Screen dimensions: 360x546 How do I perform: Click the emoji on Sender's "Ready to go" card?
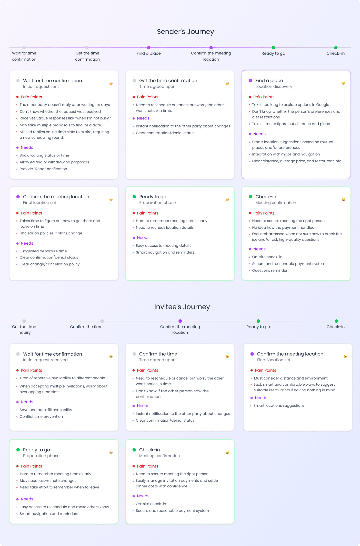coord(227,199)
